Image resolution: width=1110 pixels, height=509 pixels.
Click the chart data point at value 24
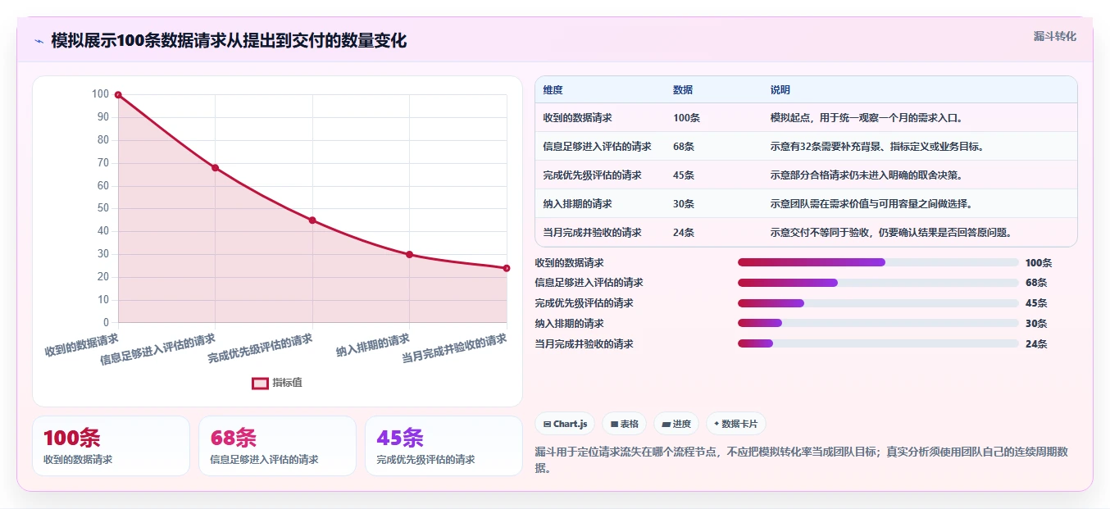click(507, 268)
